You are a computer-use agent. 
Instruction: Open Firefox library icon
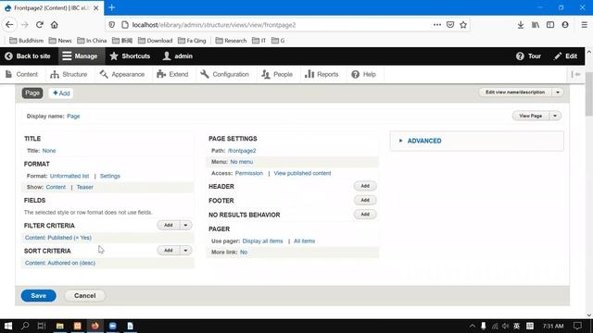coord(536,25)
